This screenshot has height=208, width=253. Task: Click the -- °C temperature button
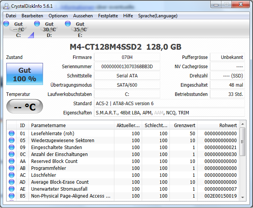pos(25,106)
